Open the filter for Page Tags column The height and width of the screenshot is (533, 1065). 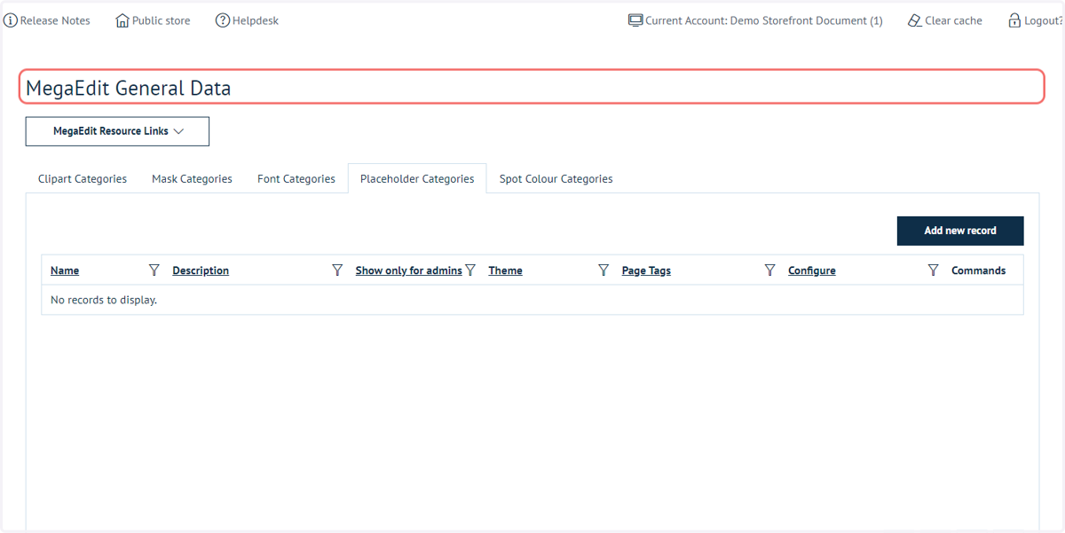pyautogui.click(x=769, y=270)
